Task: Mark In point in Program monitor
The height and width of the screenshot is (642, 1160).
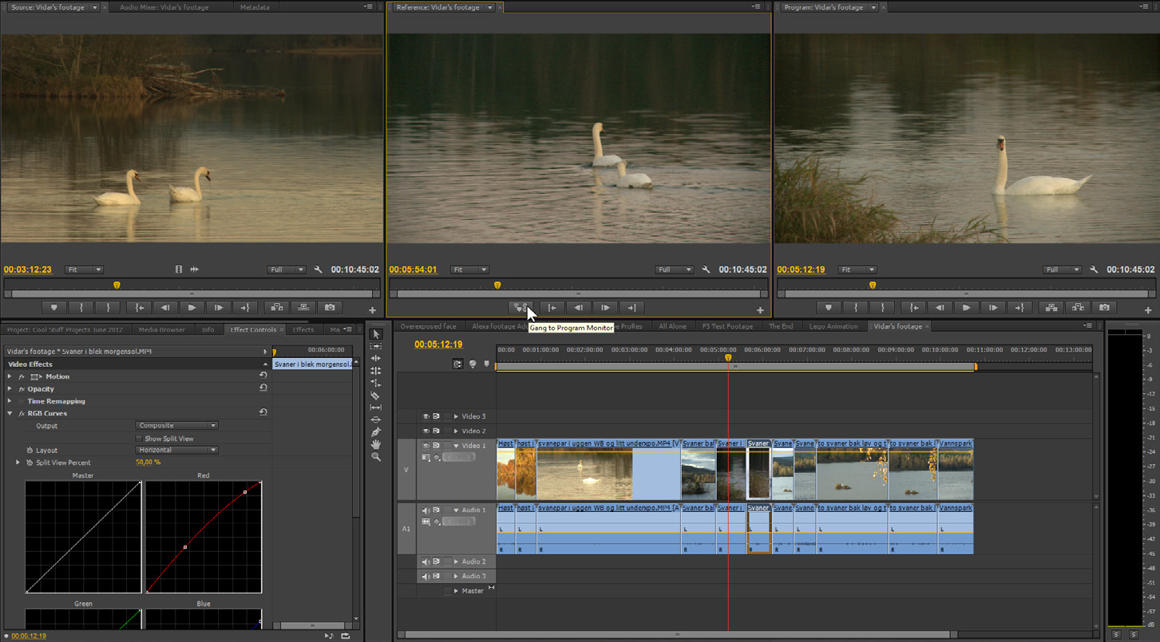Action: [x=856, y=307]
